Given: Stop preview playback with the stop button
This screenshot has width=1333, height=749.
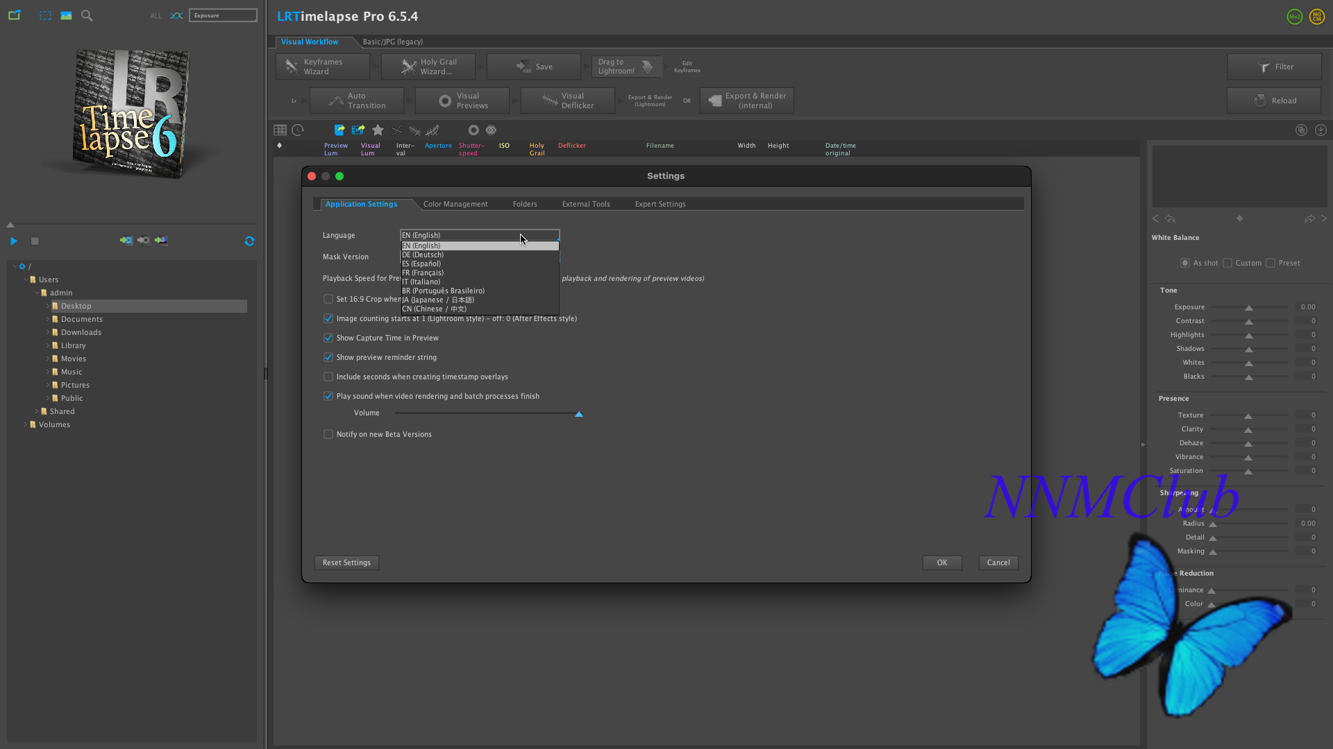Looking at the screenshot, I should (x=35, y=241).
